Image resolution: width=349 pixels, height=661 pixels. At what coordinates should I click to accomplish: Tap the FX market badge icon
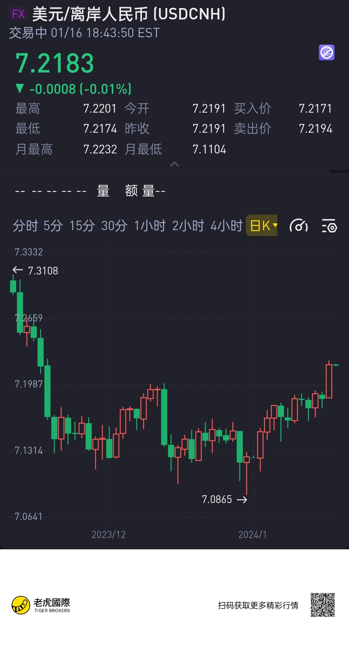tap(18, 14)
